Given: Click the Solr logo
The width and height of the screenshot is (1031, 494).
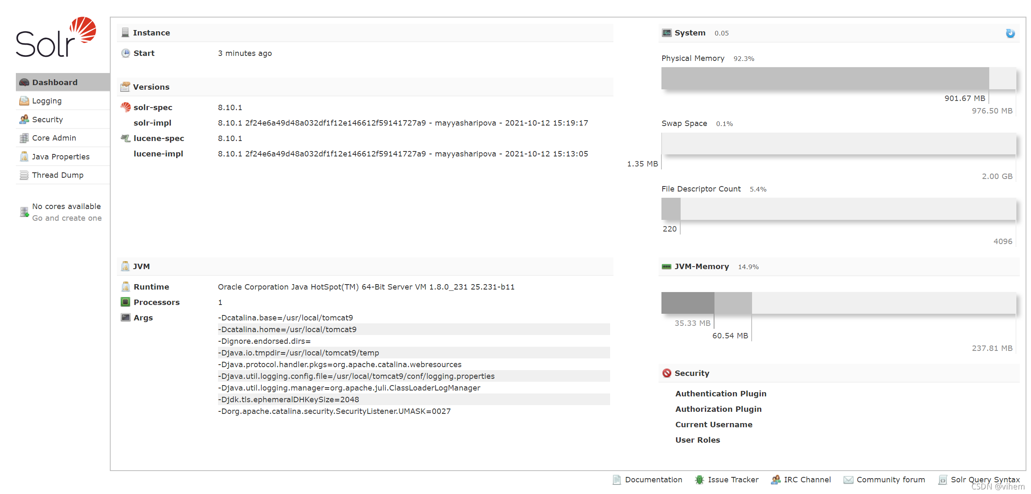Looking at the screenshot, I should point(56,37).
